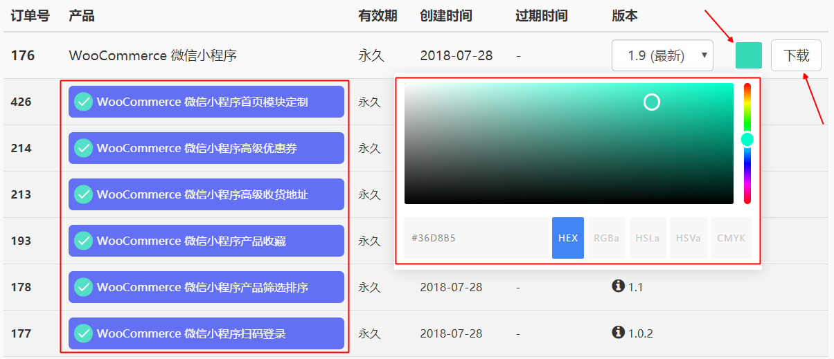The width and height of the screenshot is (834, 359).
Task: Click the 高级优惠券 product button
Action: 206,148
